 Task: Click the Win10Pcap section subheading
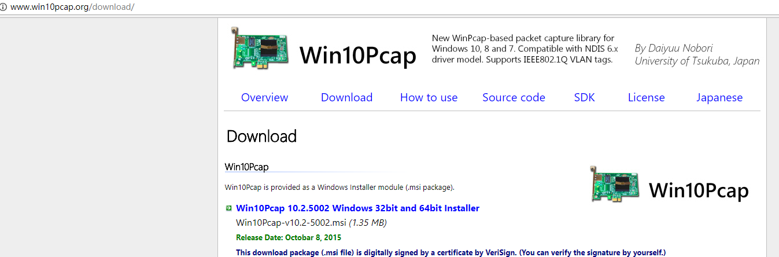tap(247, 167)
